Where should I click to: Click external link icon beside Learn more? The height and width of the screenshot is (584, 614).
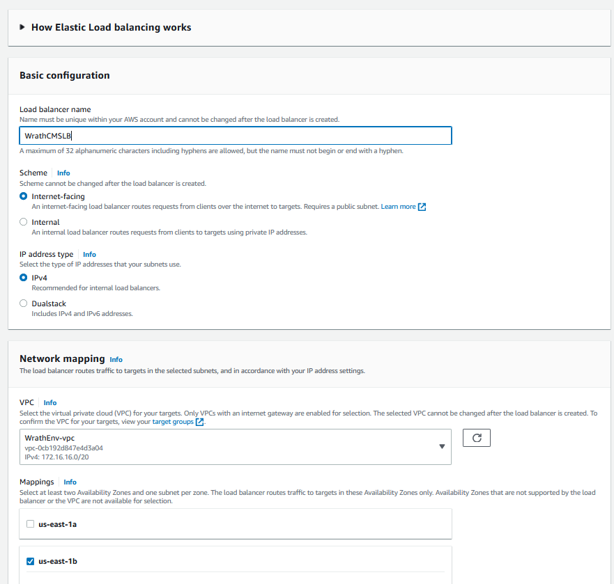pyautogui.click(x=422, y=207)
